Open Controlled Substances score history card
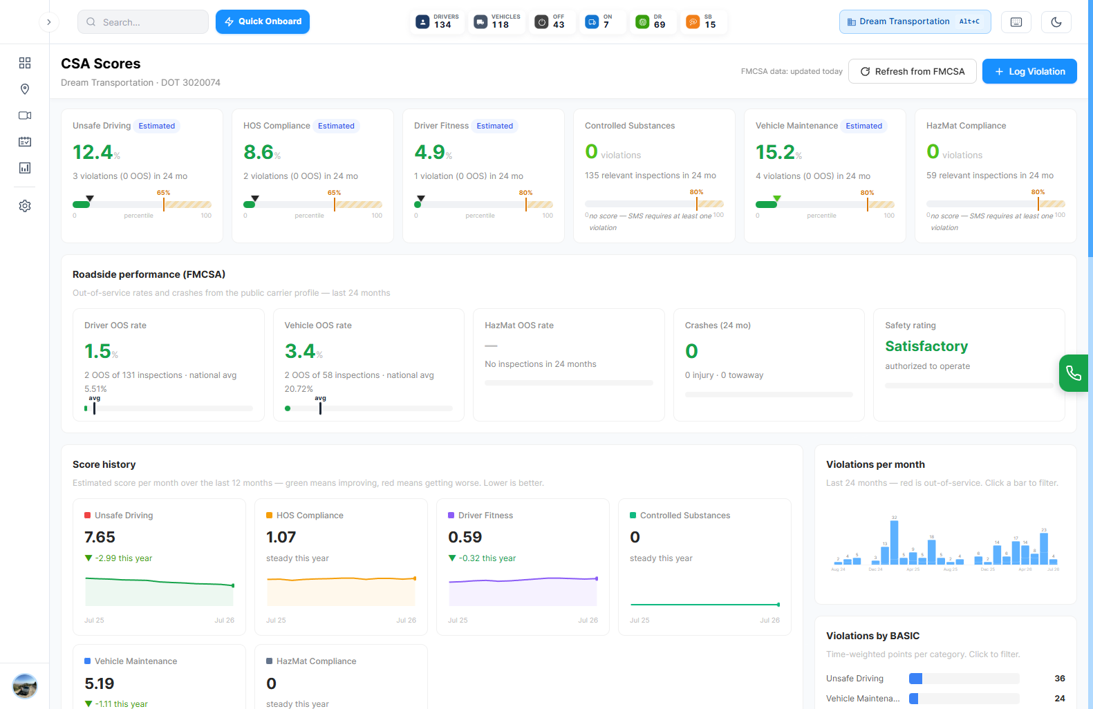The height and width of the screenshot is (709, 1093). point(704,567)
